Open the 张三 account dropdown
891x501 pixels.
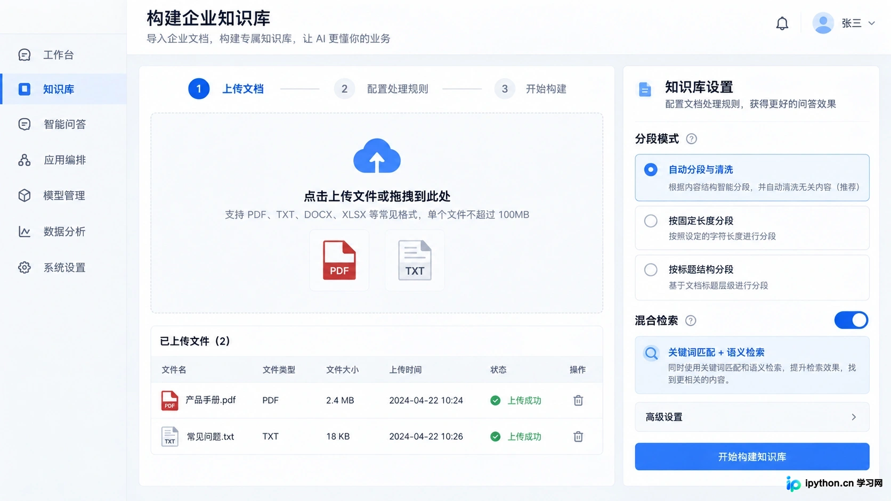(x=858, y=23)
